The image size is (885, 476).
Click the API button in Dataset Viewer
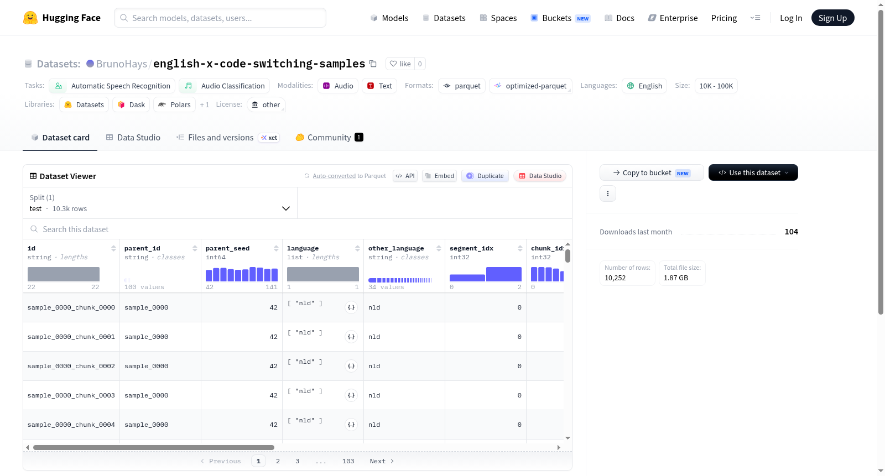tap(405, 176)
